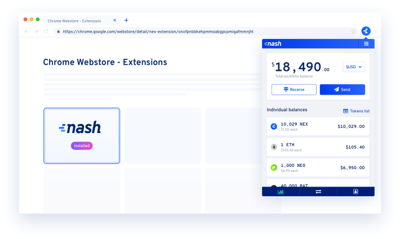
Task: Close the Chrome Webstore tab
Action: 114,20
